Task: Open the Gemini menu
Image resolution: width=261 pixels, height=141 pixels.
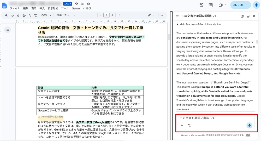Action: pyautogui.click(x=76, y=8)
